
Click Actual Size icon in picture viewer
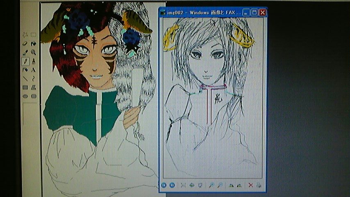tap(192, 185)
